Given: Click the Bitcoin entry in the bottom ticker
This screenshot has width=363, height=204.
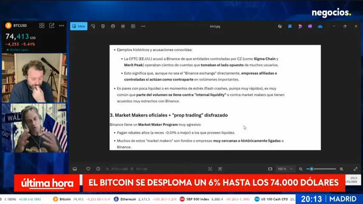Looking at the screenshot, I should [x=82, y=199].
